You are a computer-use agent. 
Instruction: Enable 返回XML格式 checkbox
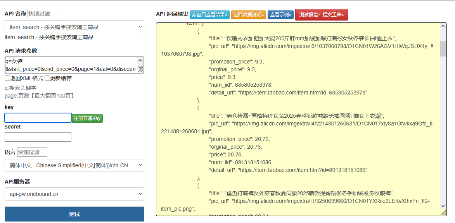[7, 78]
